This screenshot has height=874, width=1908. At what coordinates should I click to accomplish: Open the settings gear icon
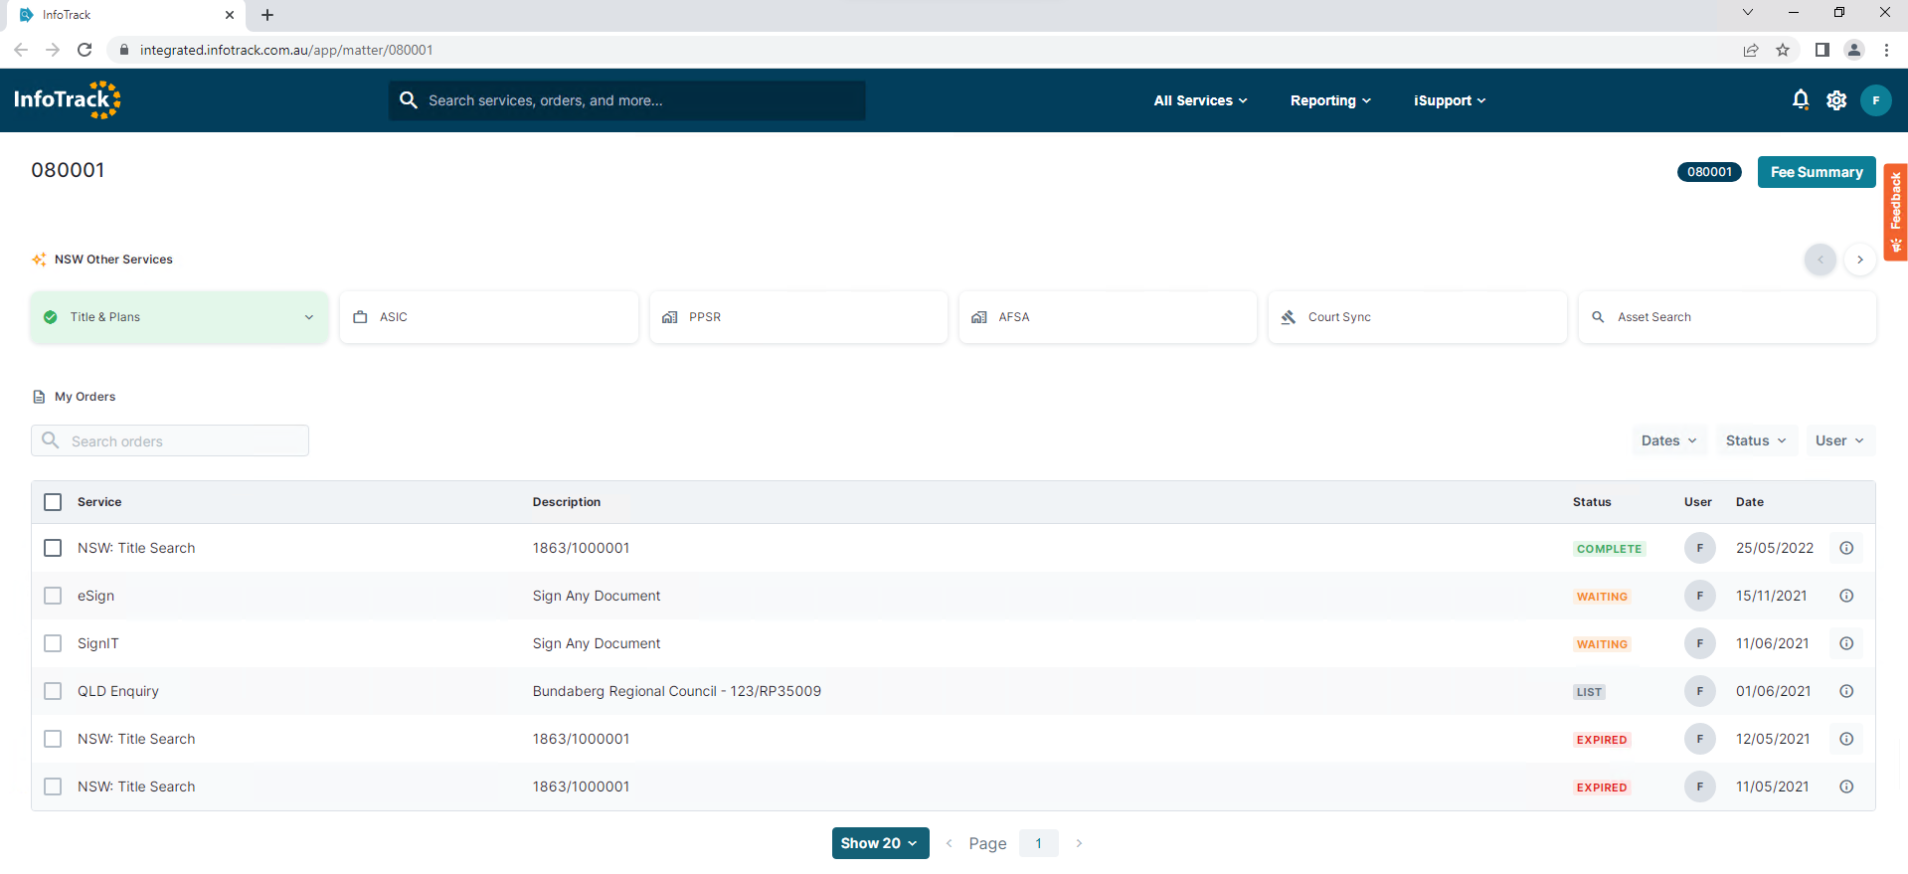[x=1836, y=100]
